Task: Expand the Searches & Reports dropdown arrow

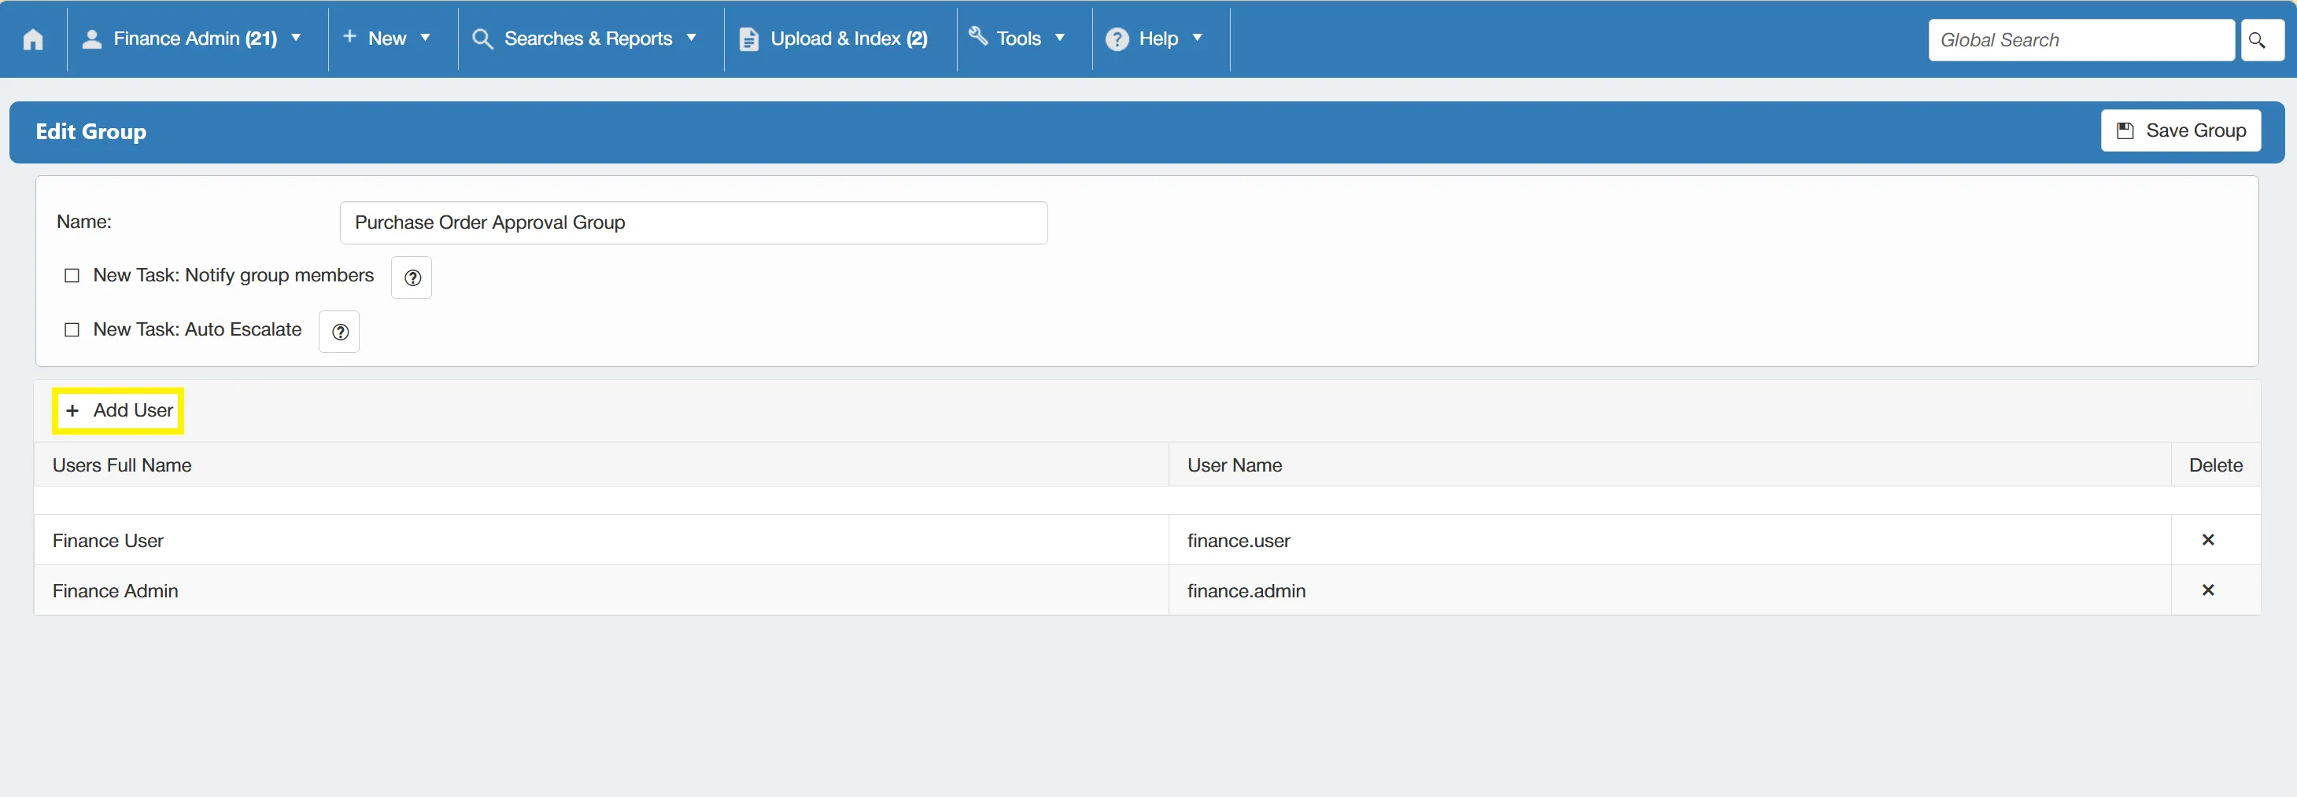Action: [691, 39]
